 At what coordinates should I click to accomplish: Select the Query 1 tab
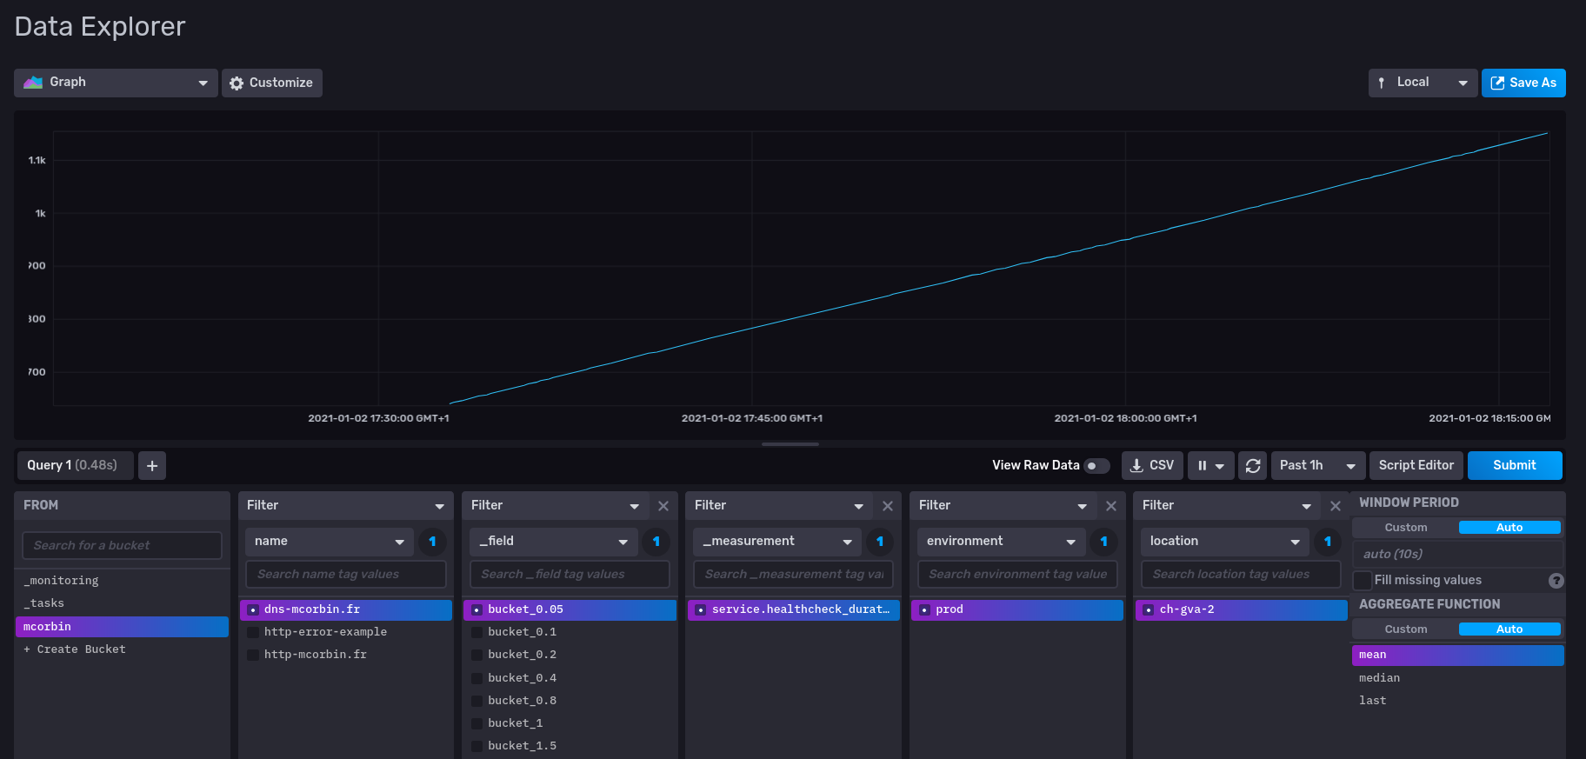pyautogui.click(x=76, y=466)
